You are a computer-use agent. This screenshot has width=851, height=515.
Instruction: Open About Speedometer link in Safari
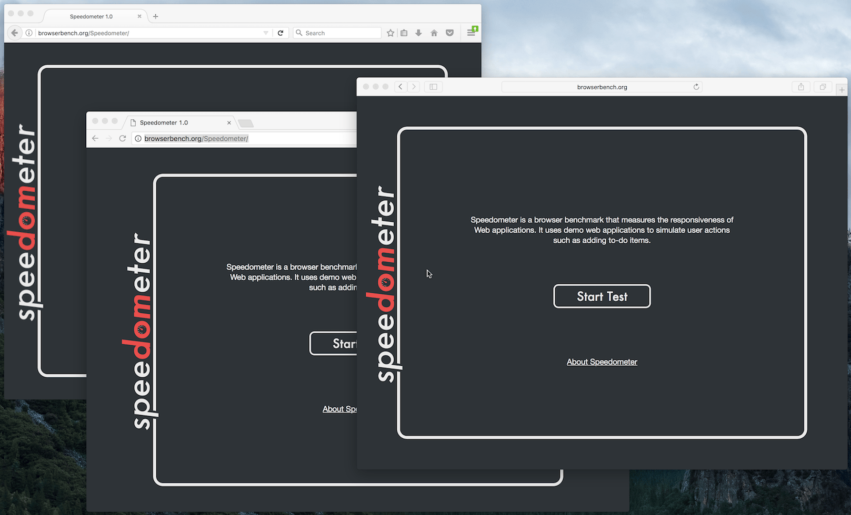pyautogui.click(x=602, y=362)
